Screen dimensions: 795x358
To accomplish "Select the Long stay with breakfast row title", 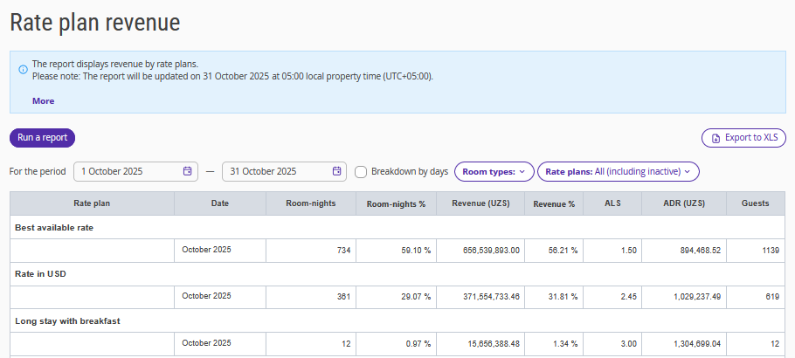I will pyautogui.click(x=67, y=321).
